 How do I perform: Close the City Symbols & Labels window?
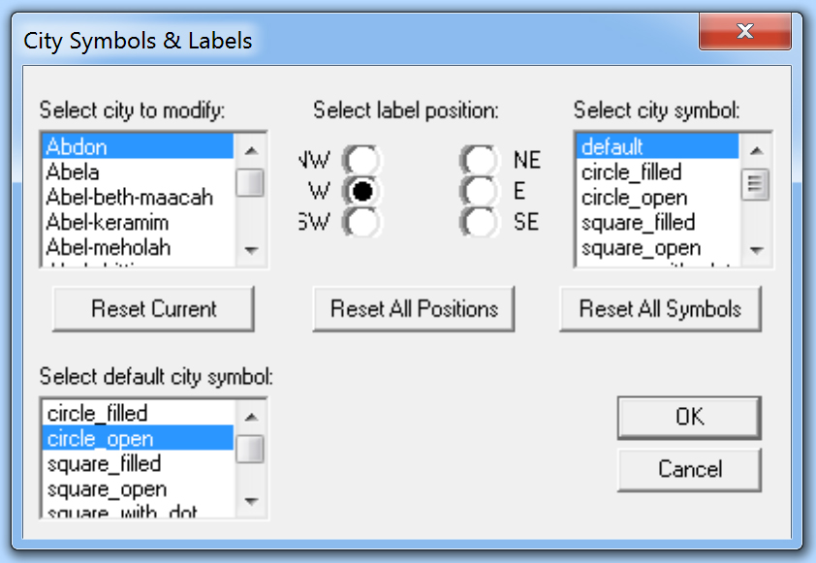pos(743,34)
